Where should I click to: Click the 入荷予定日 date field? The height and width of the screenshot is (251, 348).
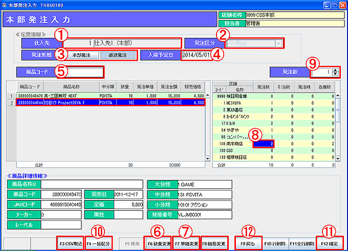pos(196,55)
